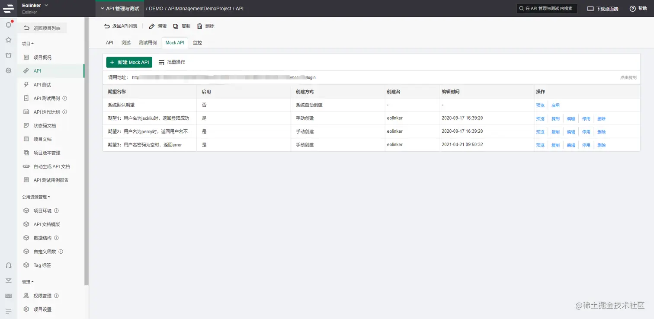Click the Eolinker logo icon
Image resolution: width=654 pixels, height=319 pixels.
pyautogui.click(x=8, y=8)
